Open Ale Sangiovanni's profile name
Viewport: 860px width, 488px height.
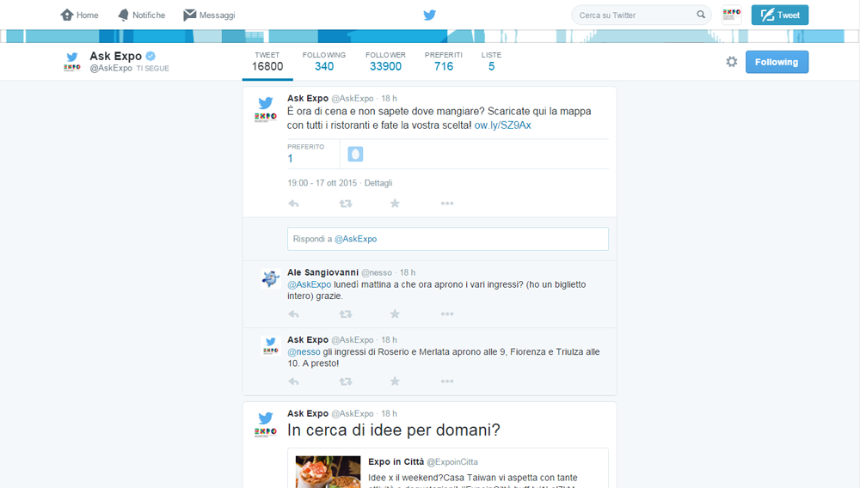click(x=323, y=272)
